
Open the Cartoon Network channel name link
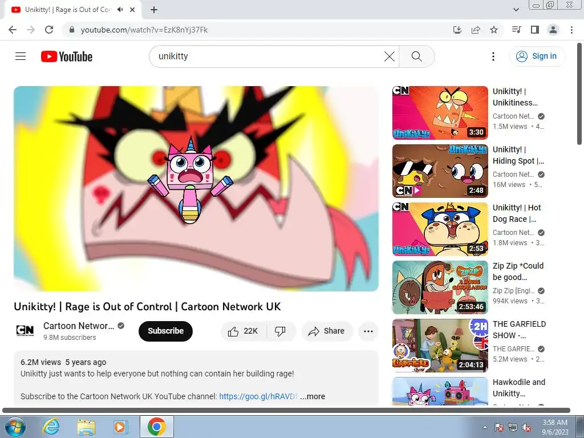(x=79, y=326)
